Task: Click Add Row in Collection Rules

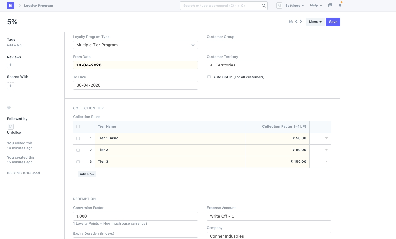Action: click(87, 174)
